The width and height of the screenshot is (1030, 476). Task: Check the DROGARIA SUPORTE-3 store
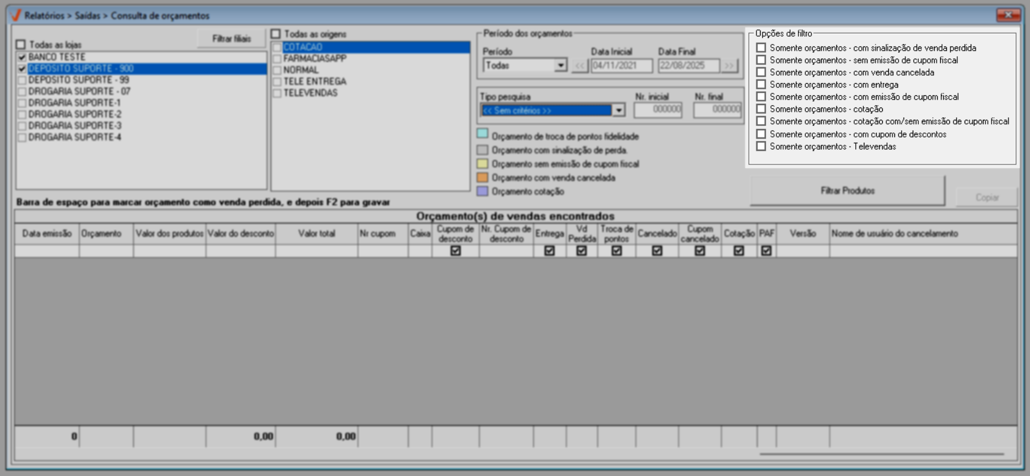pyautogui.click(x=22, y=126)
